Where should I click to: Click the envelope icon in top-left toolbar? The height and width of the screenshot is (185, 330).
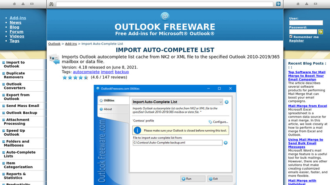pyautogui.click(x=32, y=4)
